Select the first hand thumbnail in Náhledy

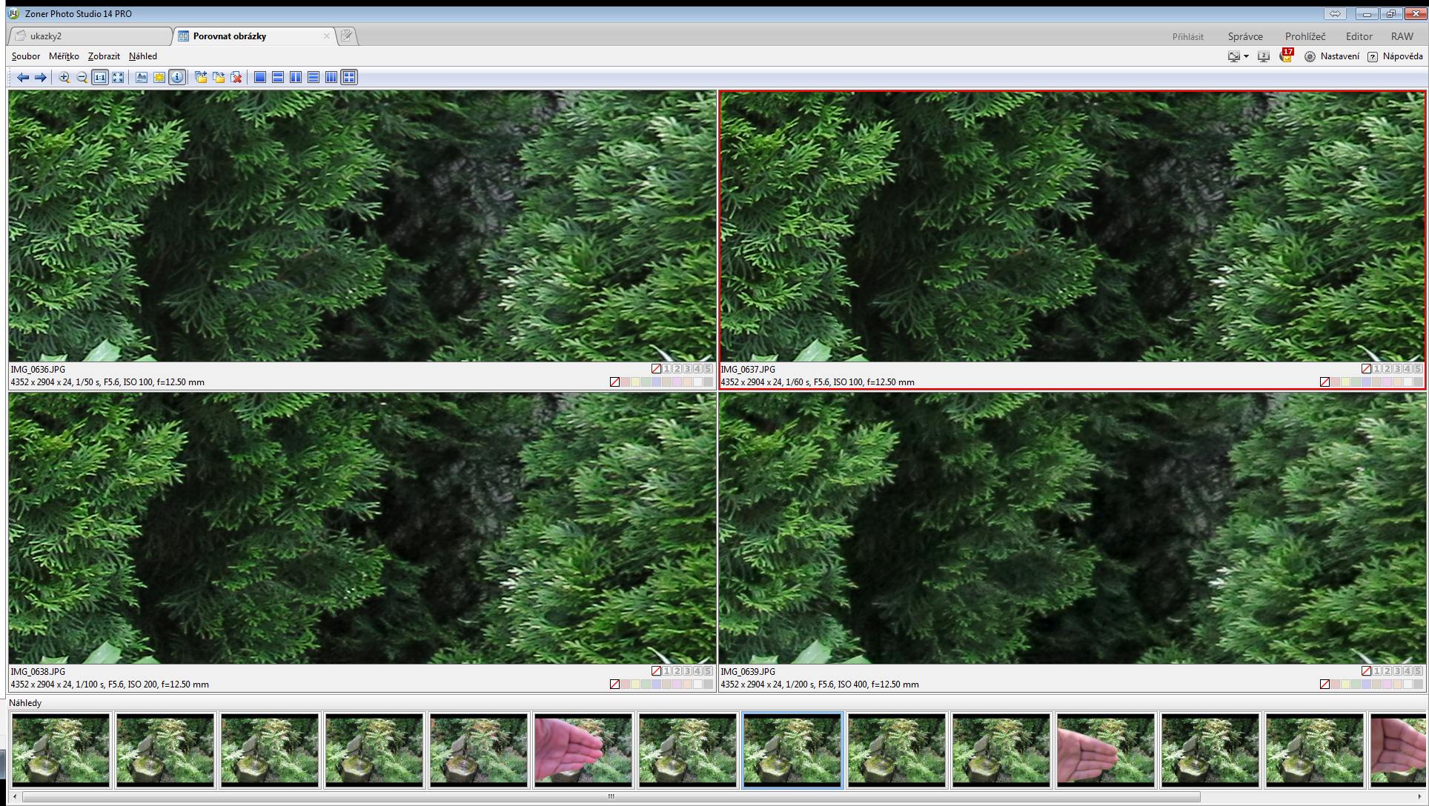[x=583, y=750]
